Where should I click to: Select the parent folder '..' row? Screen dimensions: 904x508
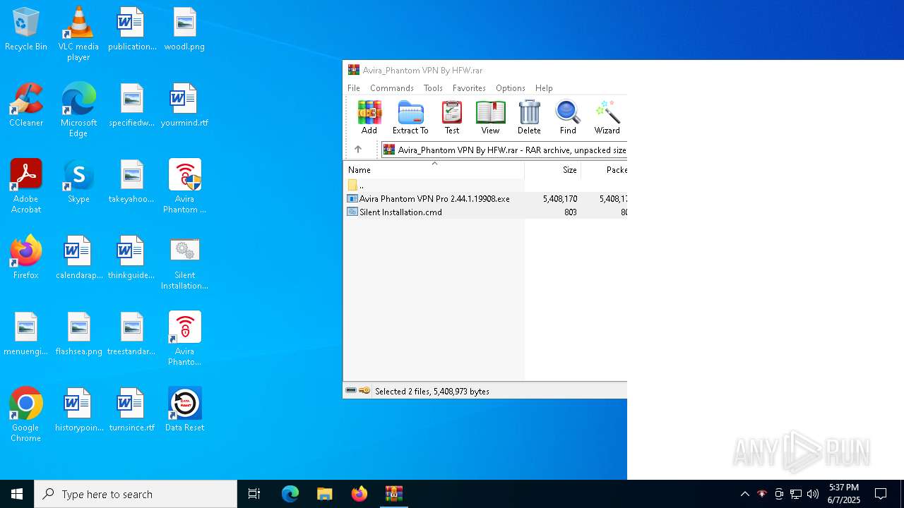click(x=485, y=185)
